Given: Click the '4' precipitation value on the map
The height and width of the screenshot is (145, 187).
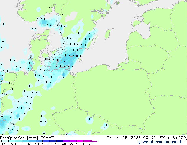Looking at the screenshot, I should pos(69,61).
